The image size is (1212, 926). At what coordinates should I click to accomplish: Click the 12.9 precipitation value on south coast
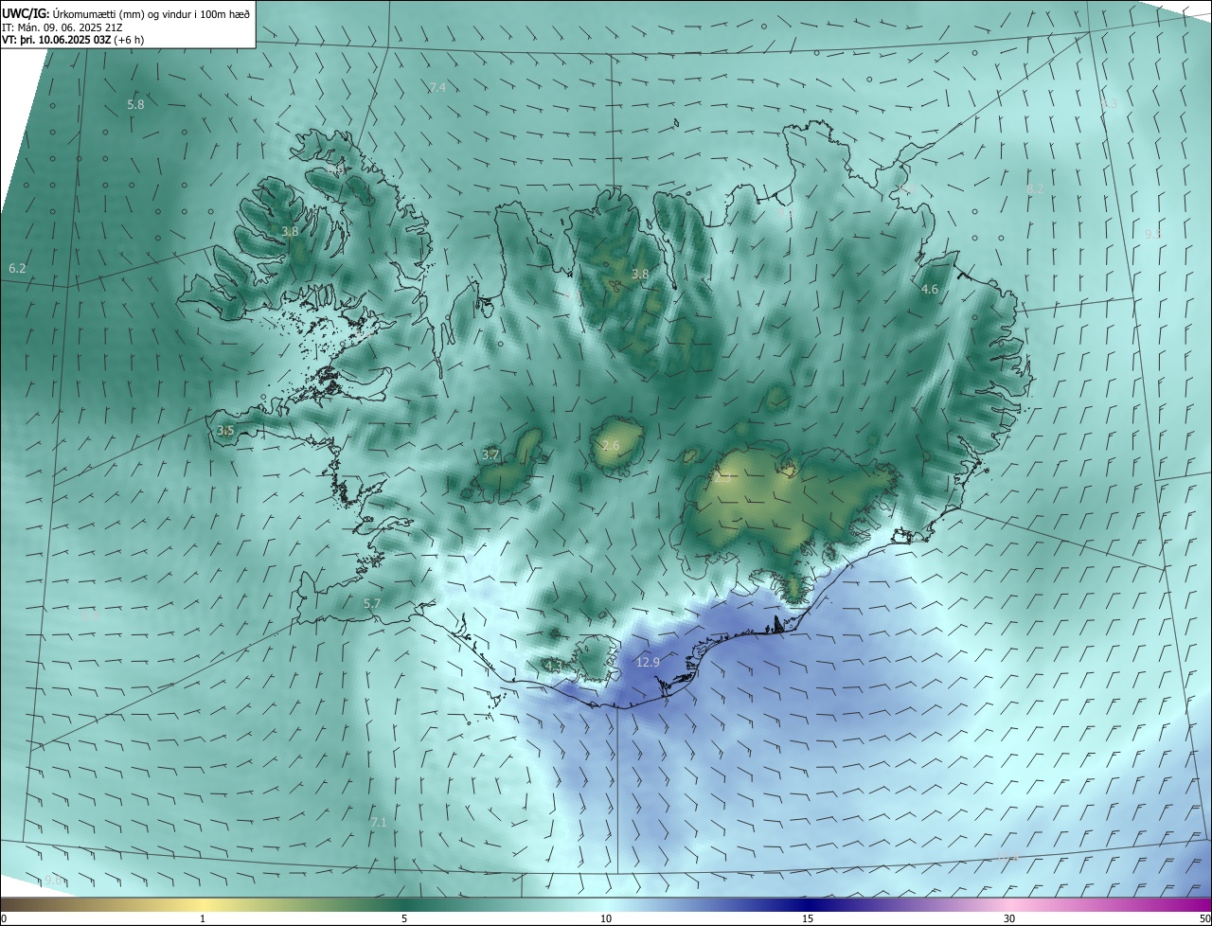tap(648, 662)
